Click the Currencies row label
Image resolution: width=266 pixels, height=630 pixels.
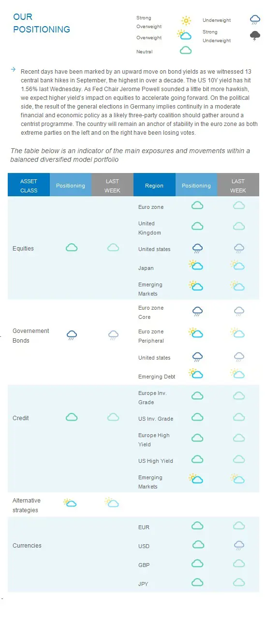(x=27, y=546)
